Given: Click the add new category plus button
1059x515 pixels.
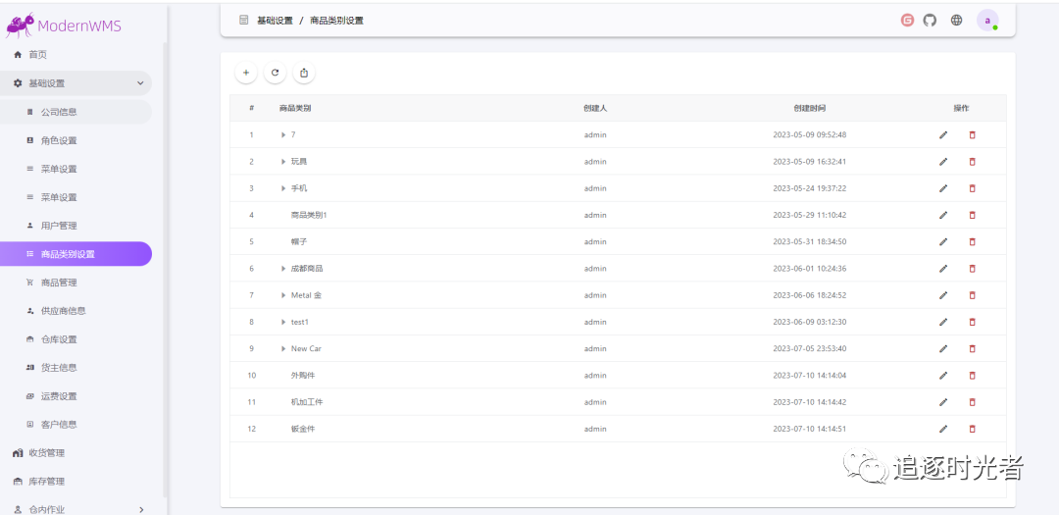Looking at the screenshot, I should coord(245,73).
